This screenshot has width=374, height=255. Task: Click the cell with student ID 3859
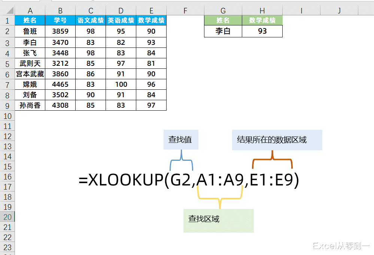pos(60,31)
